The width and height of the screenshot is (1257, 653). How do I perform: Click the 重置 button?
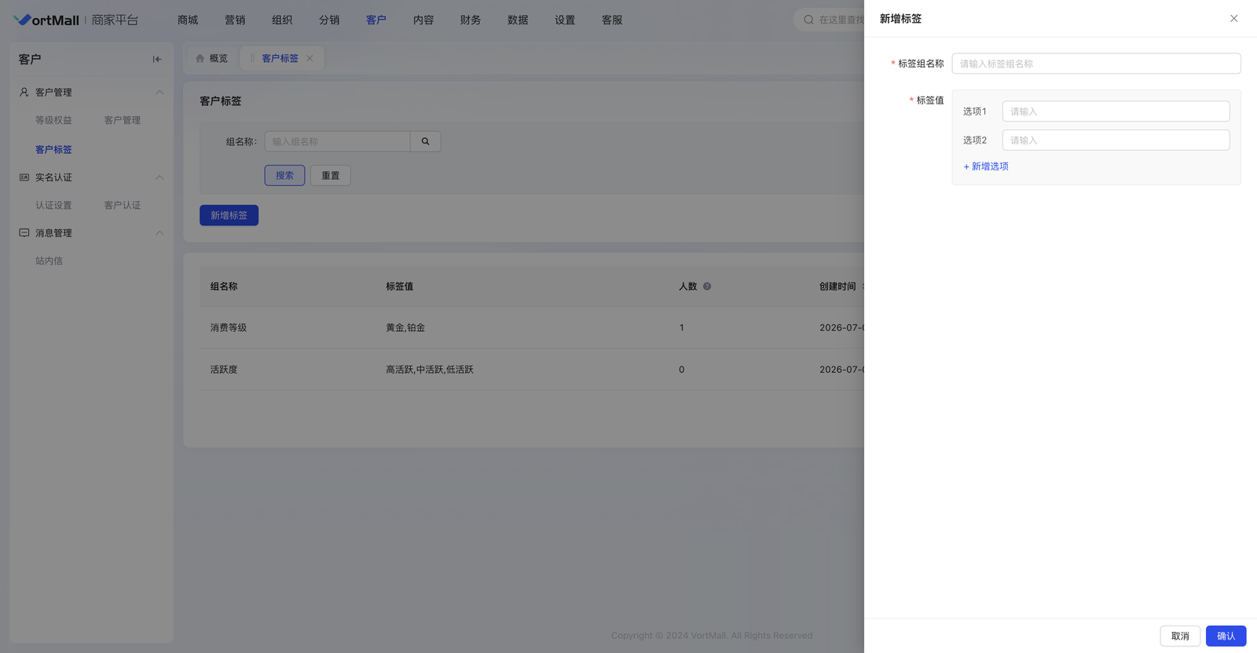pyautogui.click(x=331, y=175)
